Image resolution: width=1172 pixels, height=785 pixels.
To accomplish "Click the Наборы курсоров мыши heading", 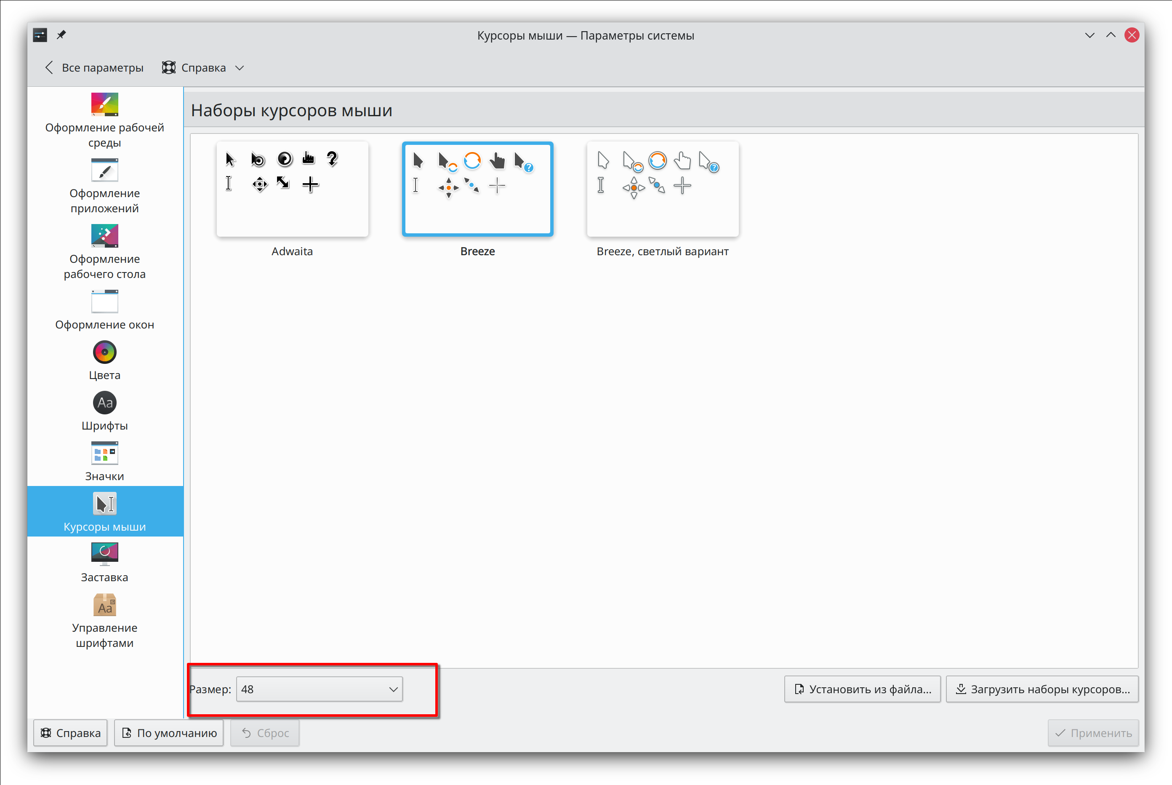I will pos(291,110).
